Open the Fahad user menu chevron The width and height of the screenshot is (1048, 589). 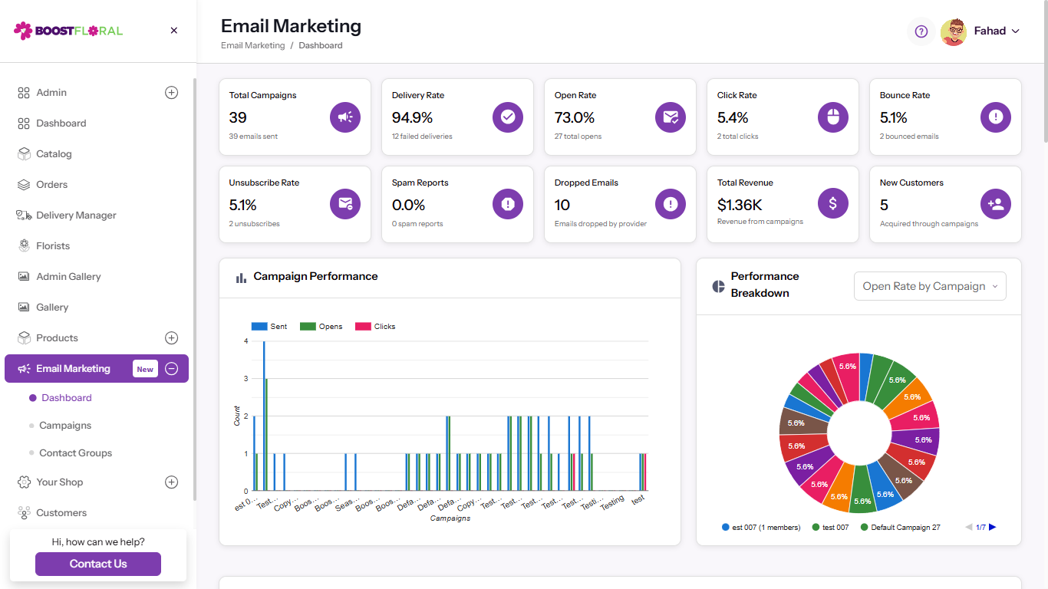(1016, 31)
